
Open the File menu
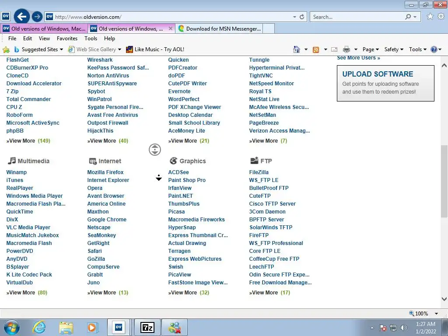point(12,38)
